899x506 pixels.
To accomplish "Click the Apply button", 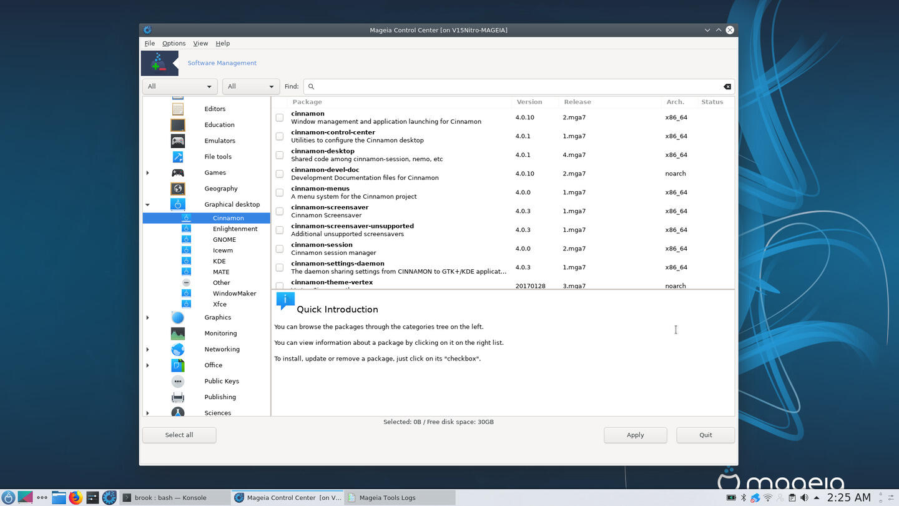I will tap(635, 435).
